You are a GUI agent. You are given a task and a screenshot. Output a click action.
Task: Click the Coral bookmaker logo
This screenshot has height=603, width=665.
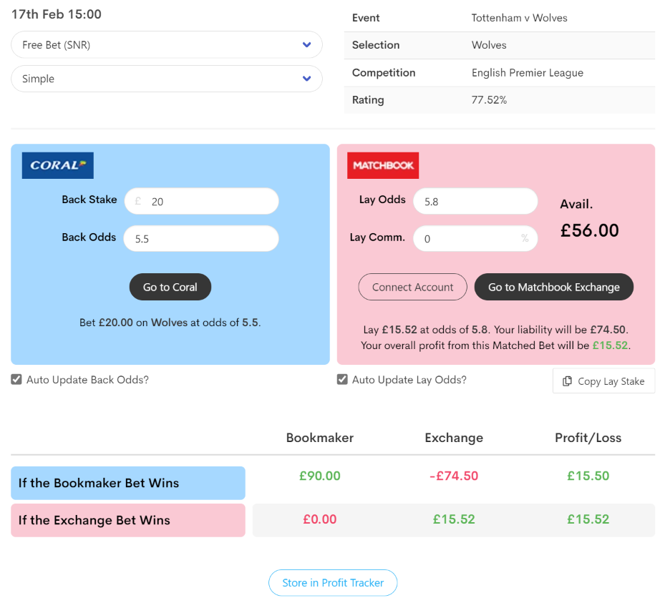(x=58, y=165)
